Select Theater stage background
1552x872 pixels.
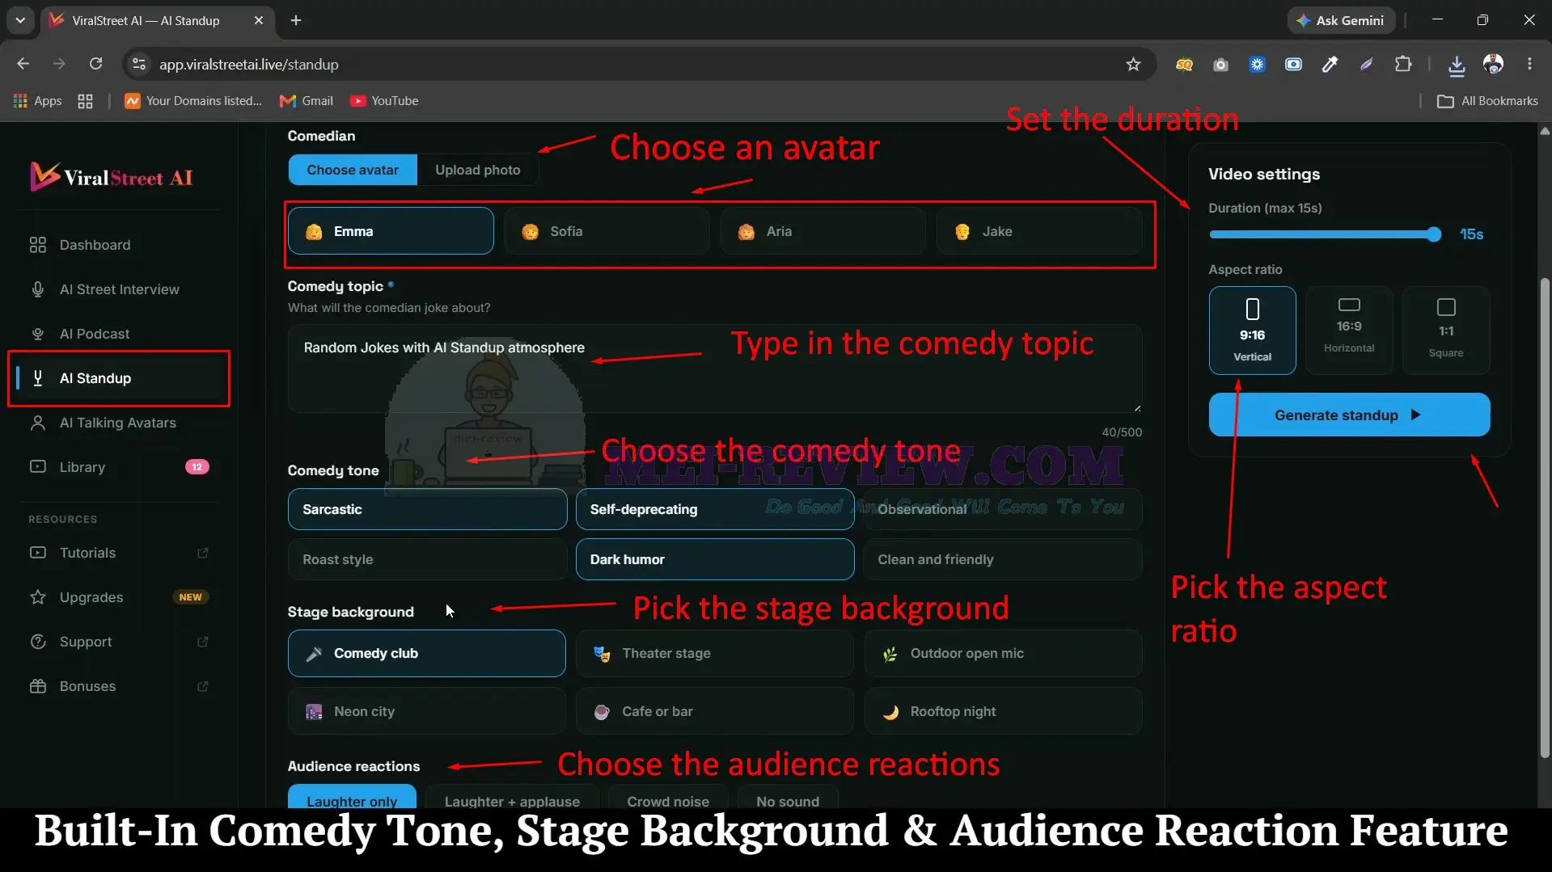715,653
